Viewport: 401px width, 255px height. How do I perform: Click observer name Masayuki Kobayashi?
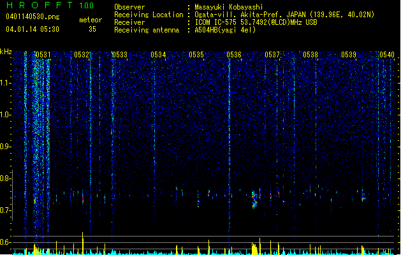[x=229, y=7]
